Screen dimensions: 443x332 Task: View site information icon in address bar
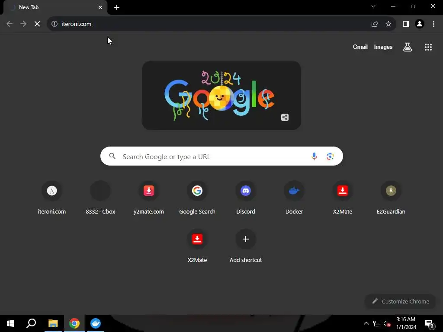click(55, 24)
